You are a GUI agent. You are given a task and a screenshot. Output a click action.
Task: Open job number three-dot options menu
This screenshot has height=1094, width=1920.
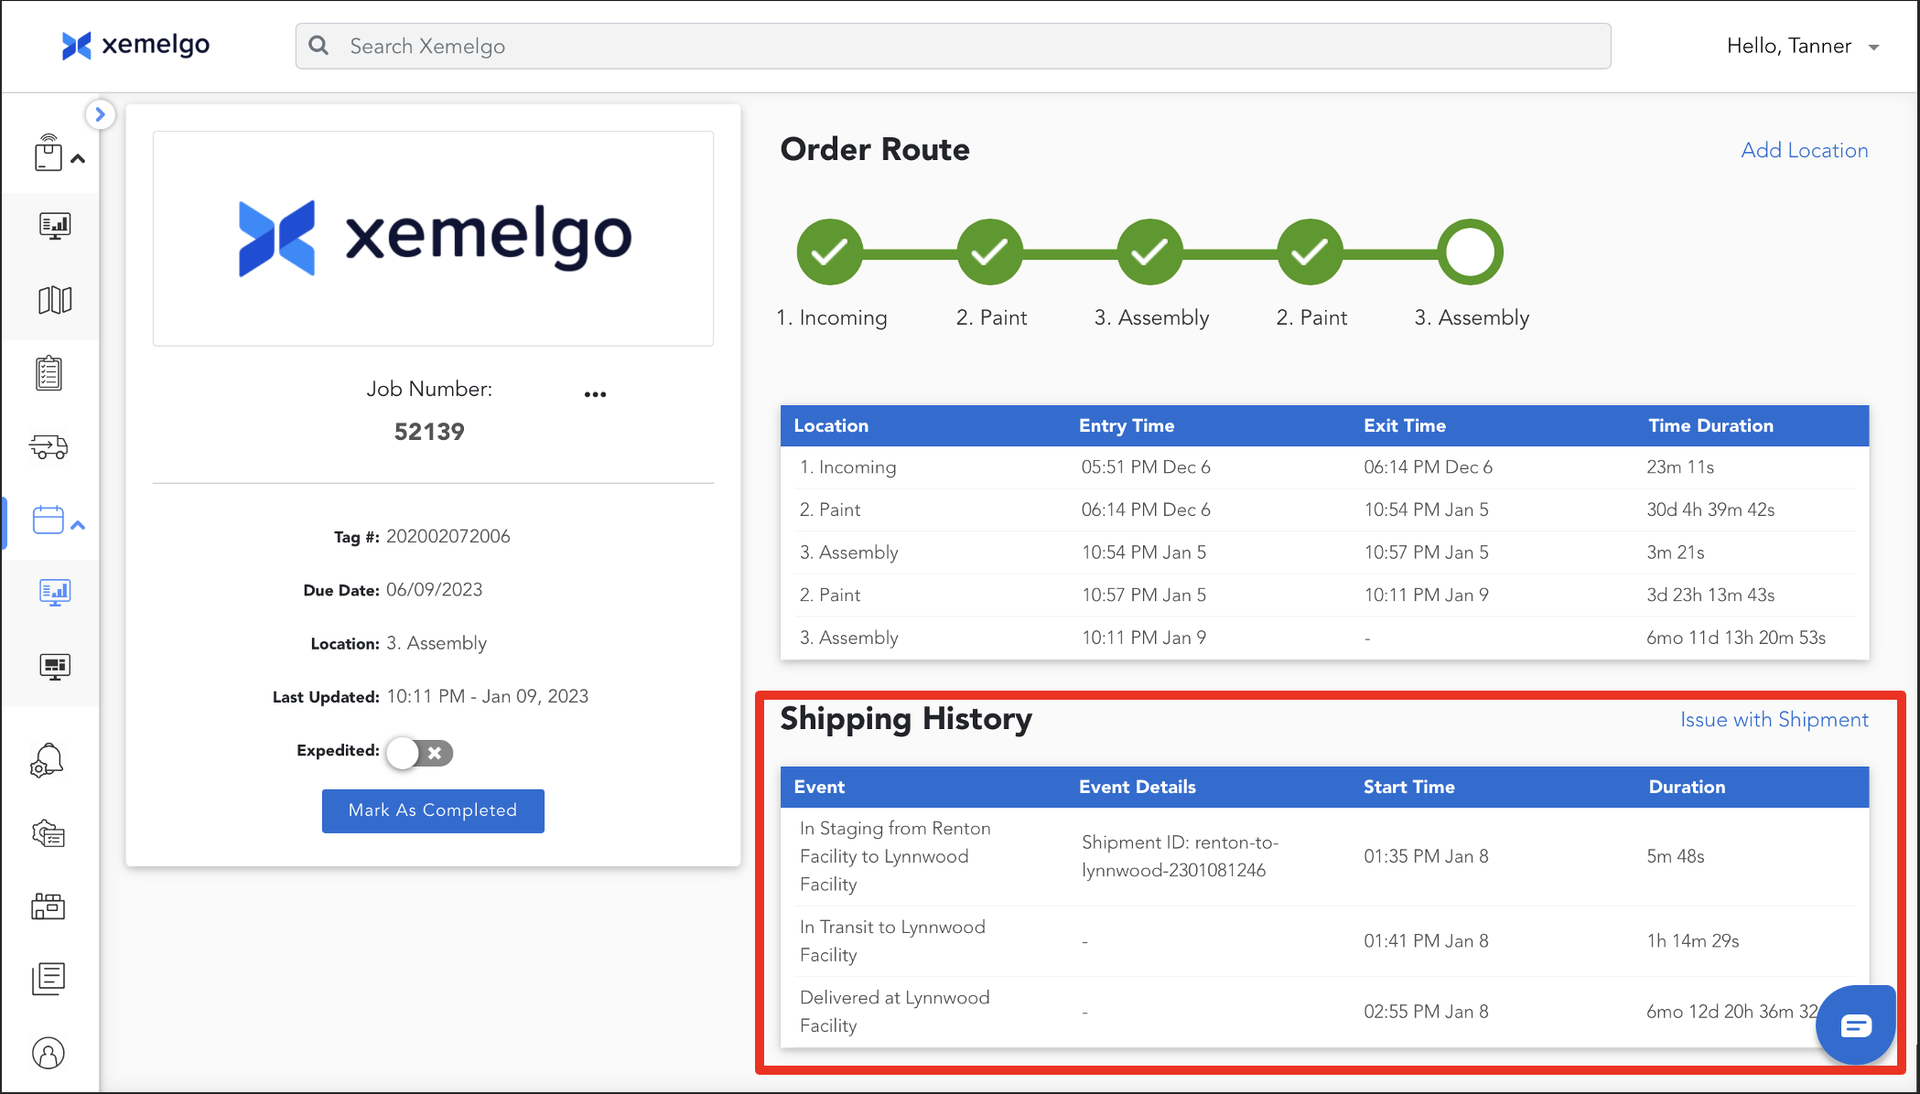coord(595,394)
